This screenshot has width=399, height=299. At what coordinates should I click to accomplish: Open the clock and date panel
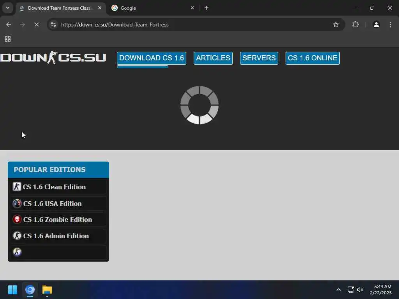click(381, 290)
